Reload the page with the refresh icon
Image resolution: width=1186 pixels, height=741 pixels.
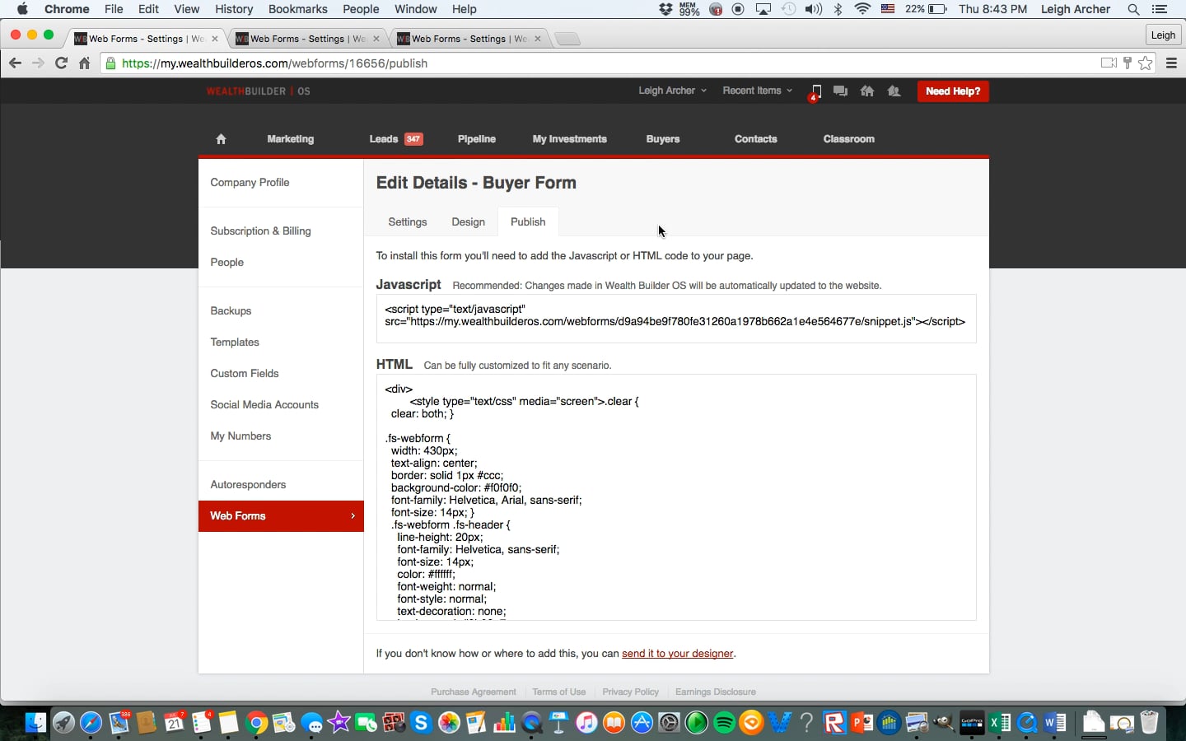61,63
